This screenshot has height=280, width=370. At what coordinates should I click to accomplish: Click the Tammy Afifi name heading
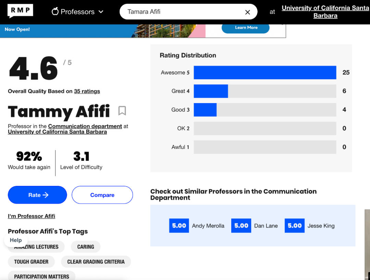tap(59, 112)
